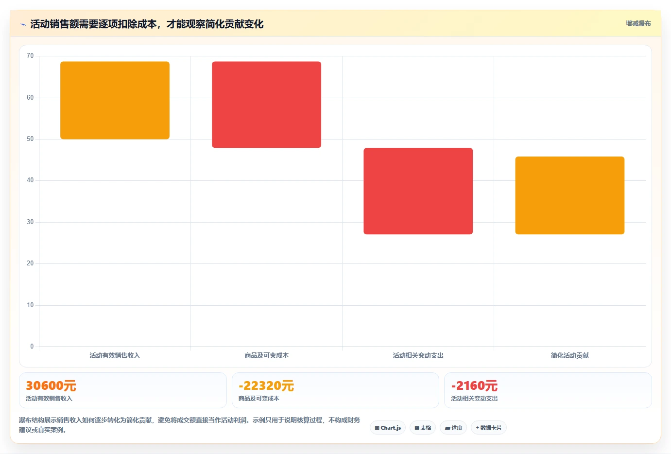Screen dimensions: 671x454
Task: Click the Chart.js tag
Action: coord(388,428)
